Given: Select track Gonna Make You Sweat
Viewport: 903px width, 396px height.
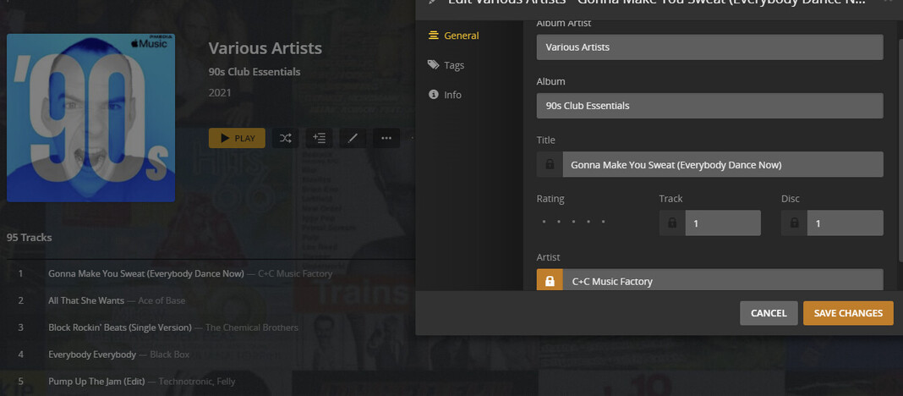Looking at the screenshot, I should point(146,273).
